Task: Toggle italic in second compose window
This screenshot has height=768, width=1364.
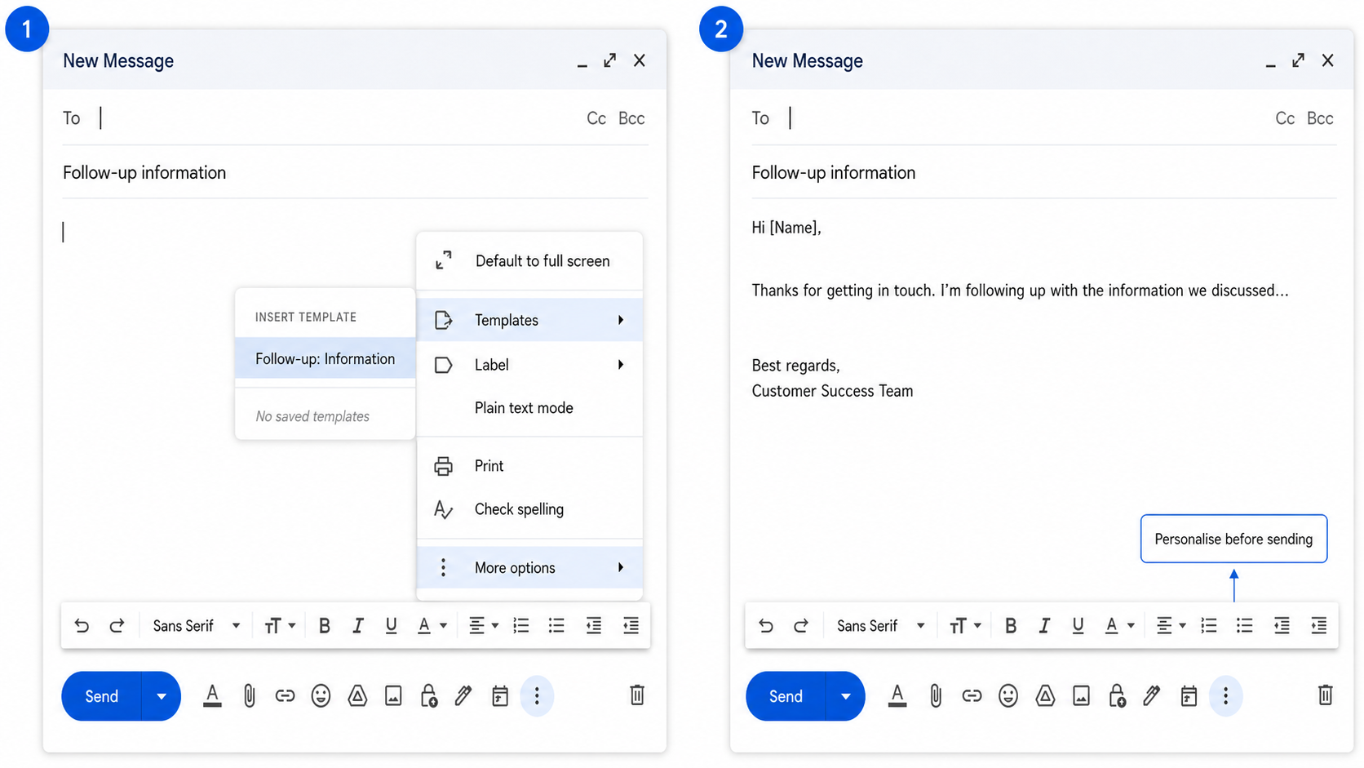Action: (x=1044, y=626)
